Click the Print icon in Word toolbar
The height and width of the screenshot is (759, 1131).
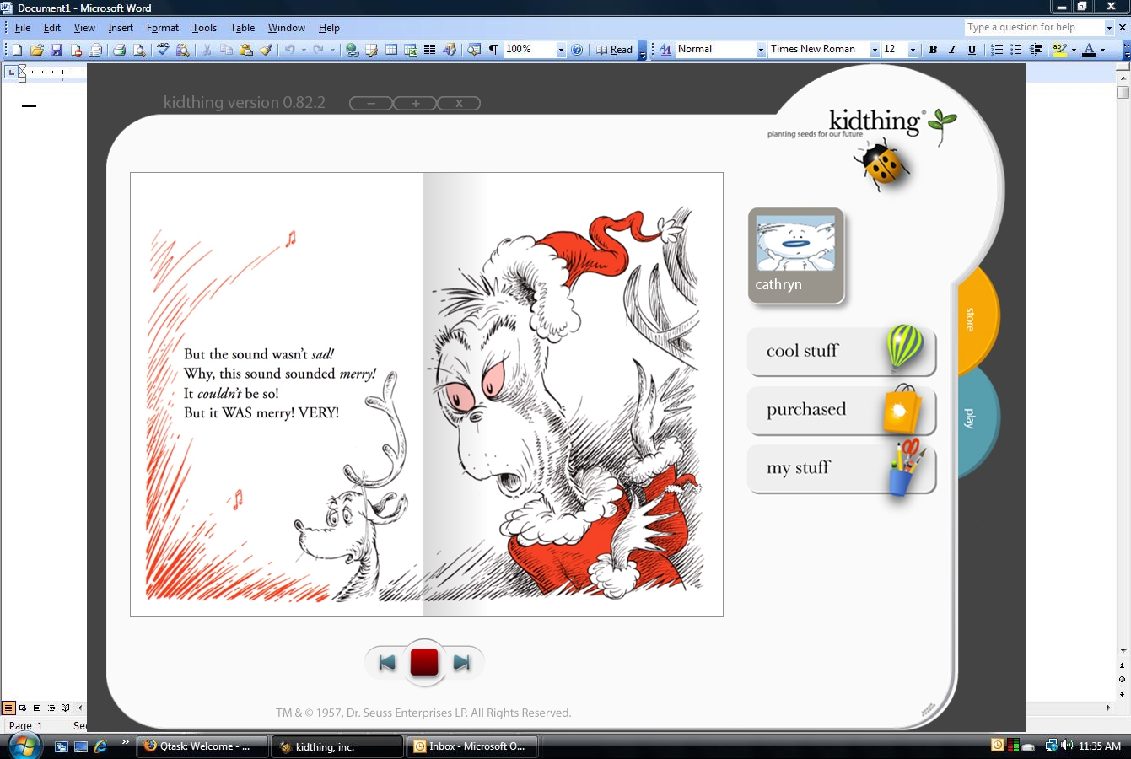pos(119,50)
